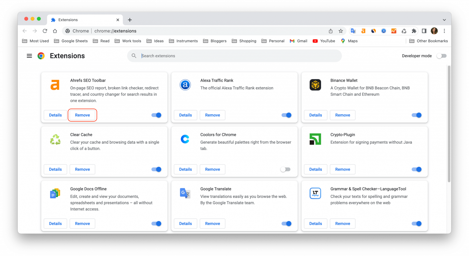Open the Alexa Traffic Rank toolbar icon

point(384,31)
